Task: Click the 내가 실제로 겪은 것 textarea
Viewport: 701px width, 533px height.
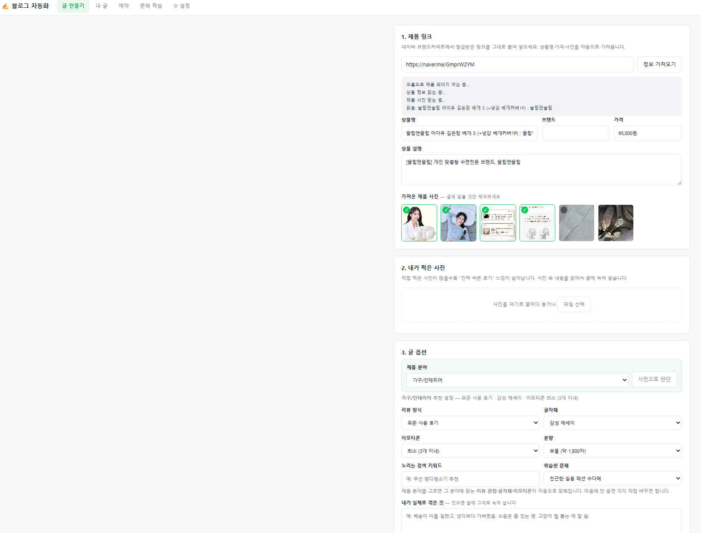Action: click(541, 521)
